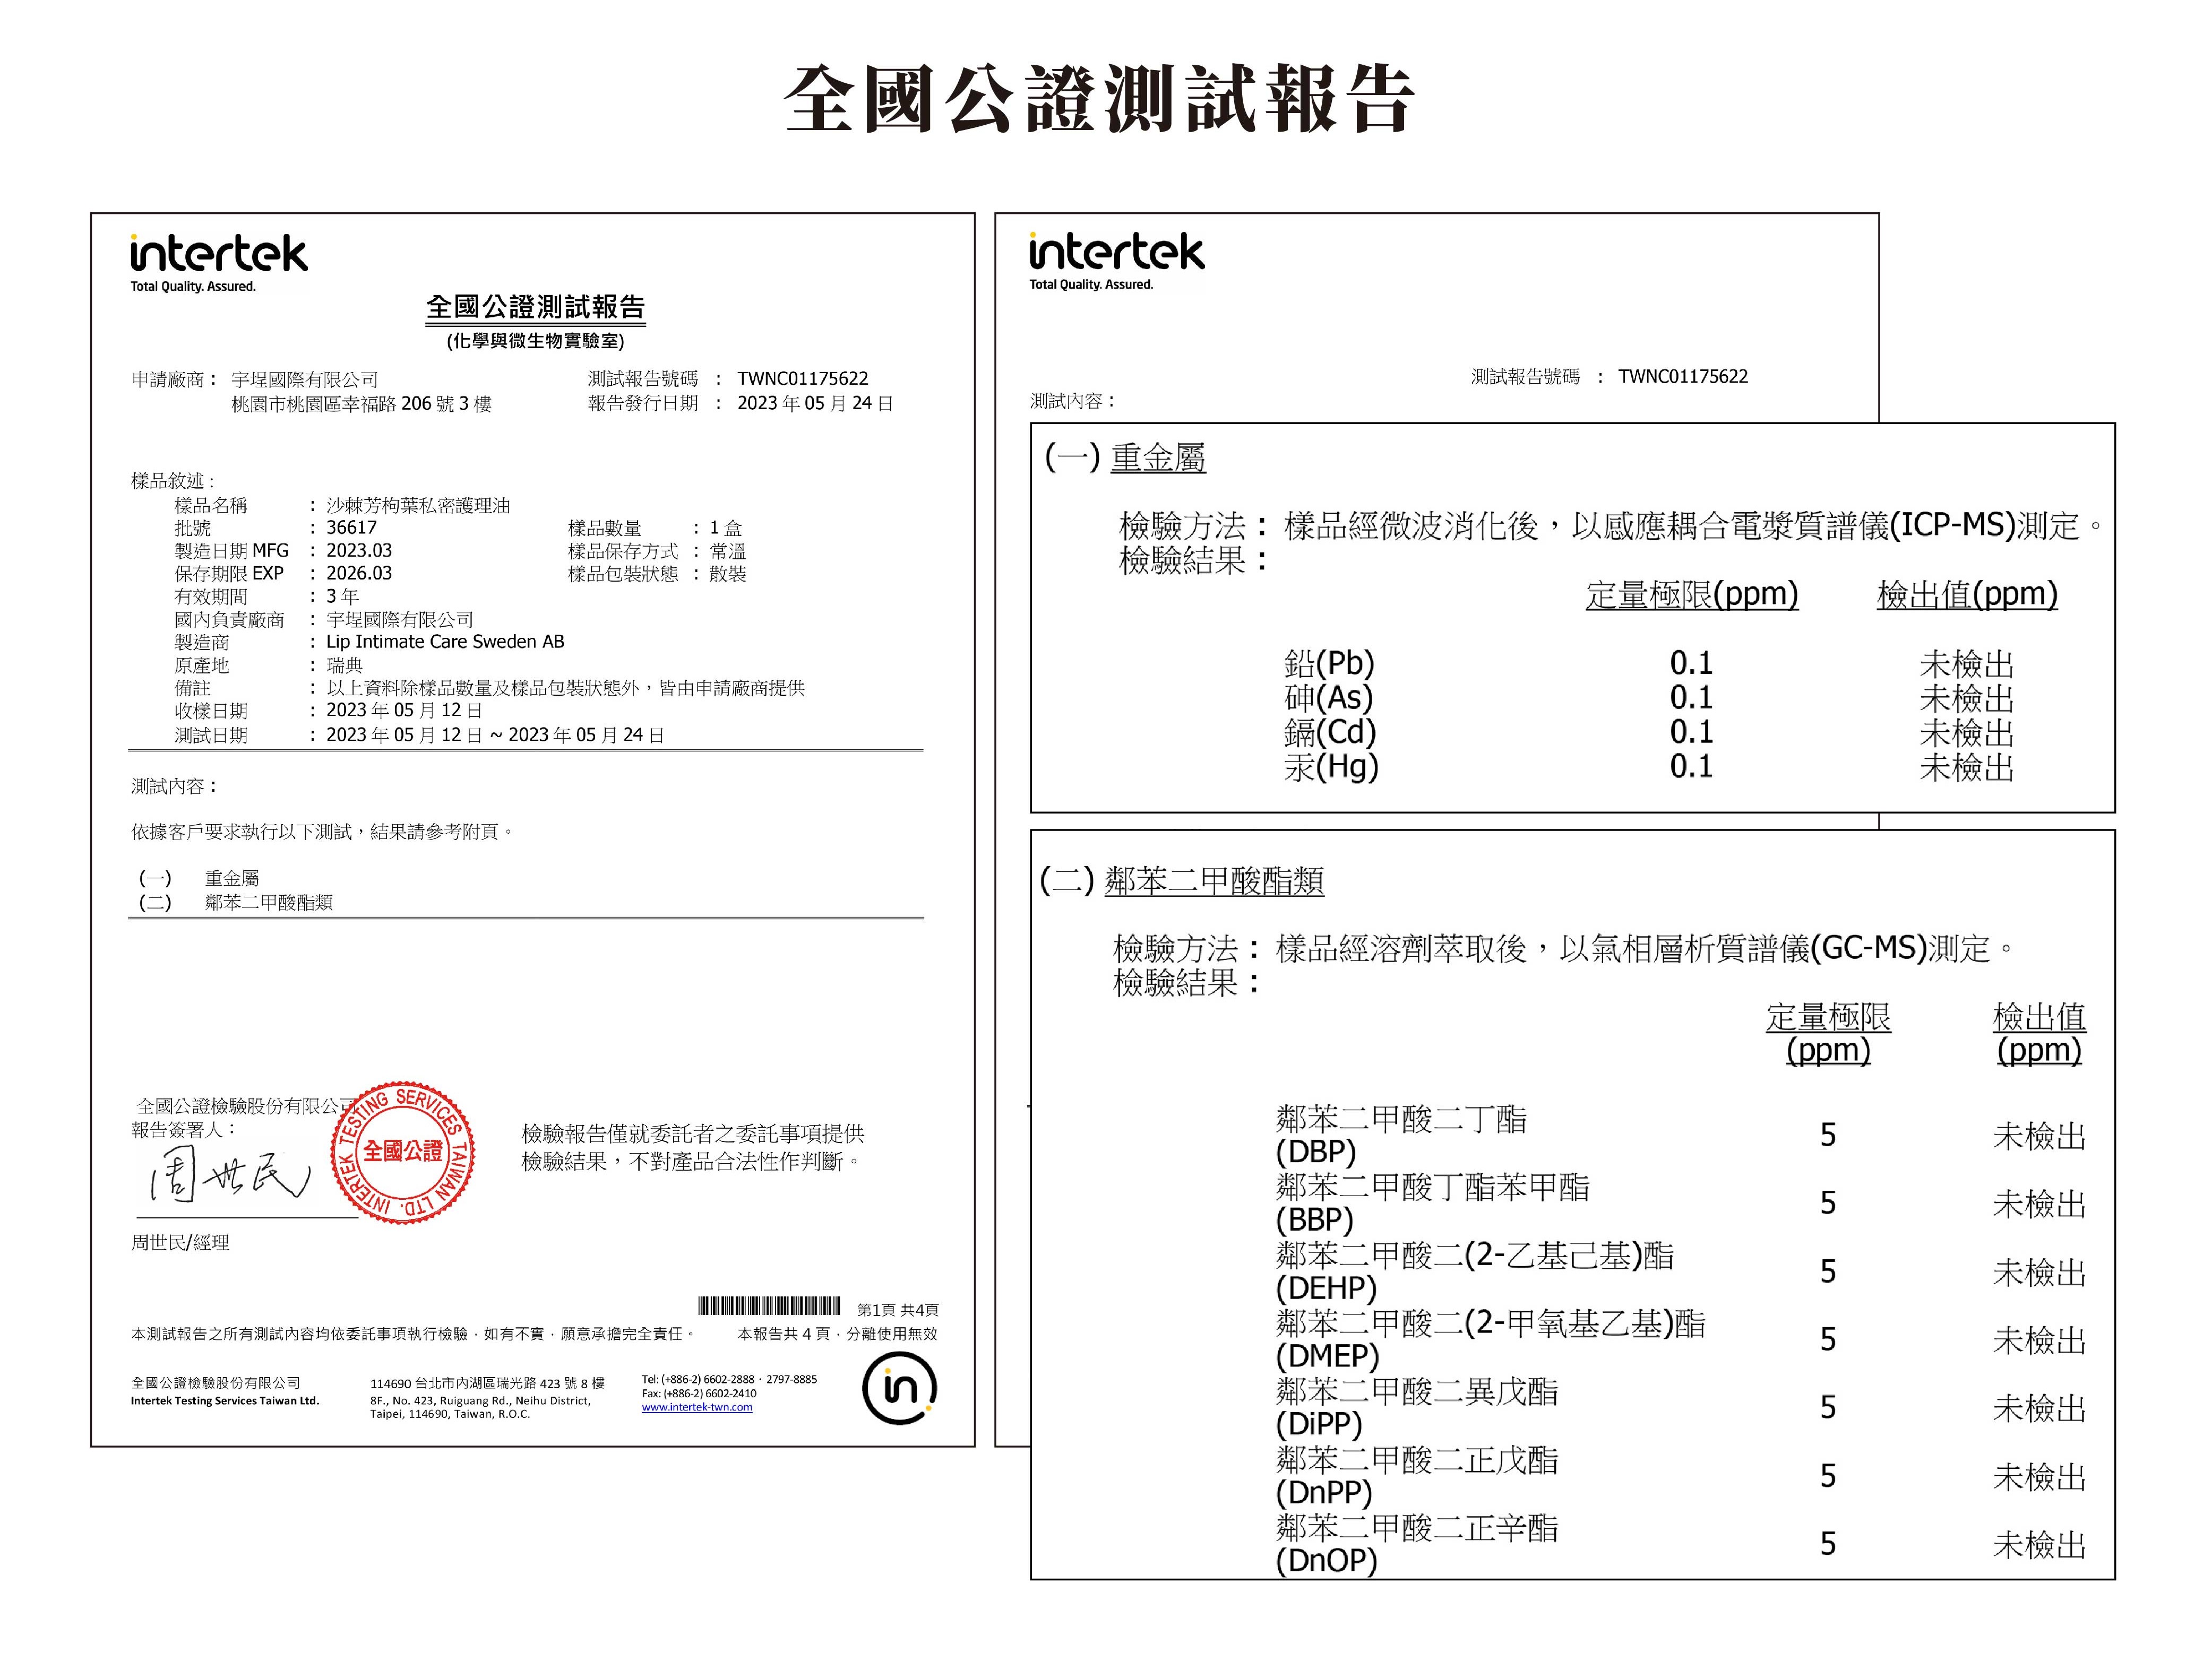
Task: Click the 0.1 limit value for 汞(Hg)
Action: point(1691,766)
